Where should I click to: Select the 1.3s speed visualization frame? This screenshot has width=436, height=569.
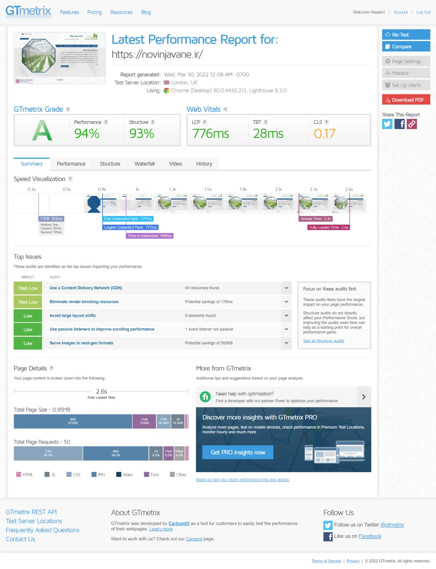coord(173,203)
